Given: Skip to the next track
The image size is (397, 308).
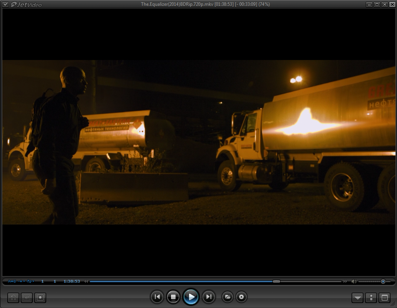Looking at the screenshot, I should pos(208,297).
